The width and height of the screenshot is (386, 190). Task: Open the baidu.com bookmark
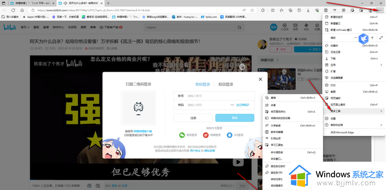(x=209, y=17)
